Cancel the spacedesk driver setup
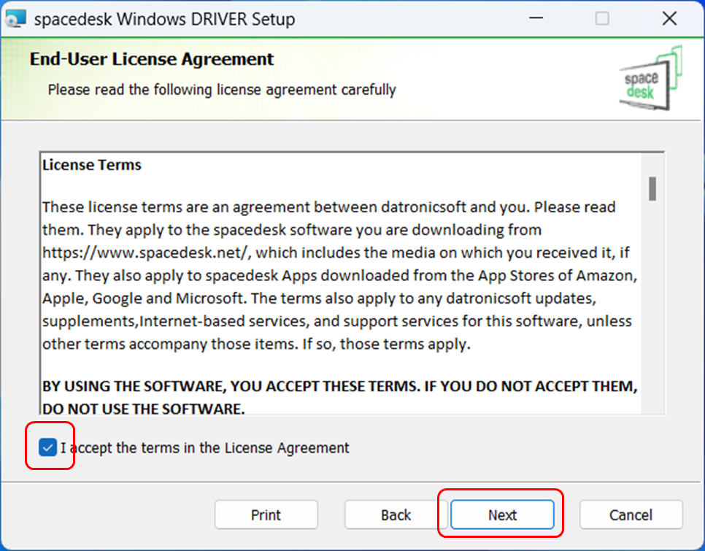The height and width of the screenshot is (551, 705). point(631,515)
